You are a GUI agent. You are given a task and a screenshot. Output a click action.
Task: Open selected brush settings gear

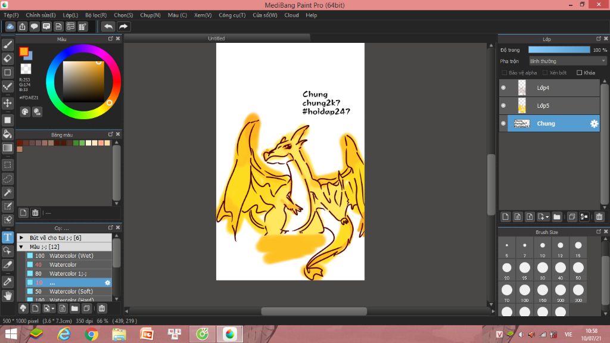(x=107, y=283)
